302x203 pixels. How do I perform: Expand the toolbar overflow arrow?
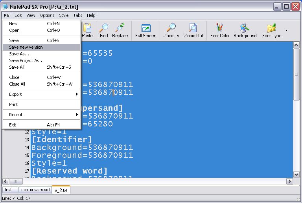pyautogui.click(x=286, y=30)
